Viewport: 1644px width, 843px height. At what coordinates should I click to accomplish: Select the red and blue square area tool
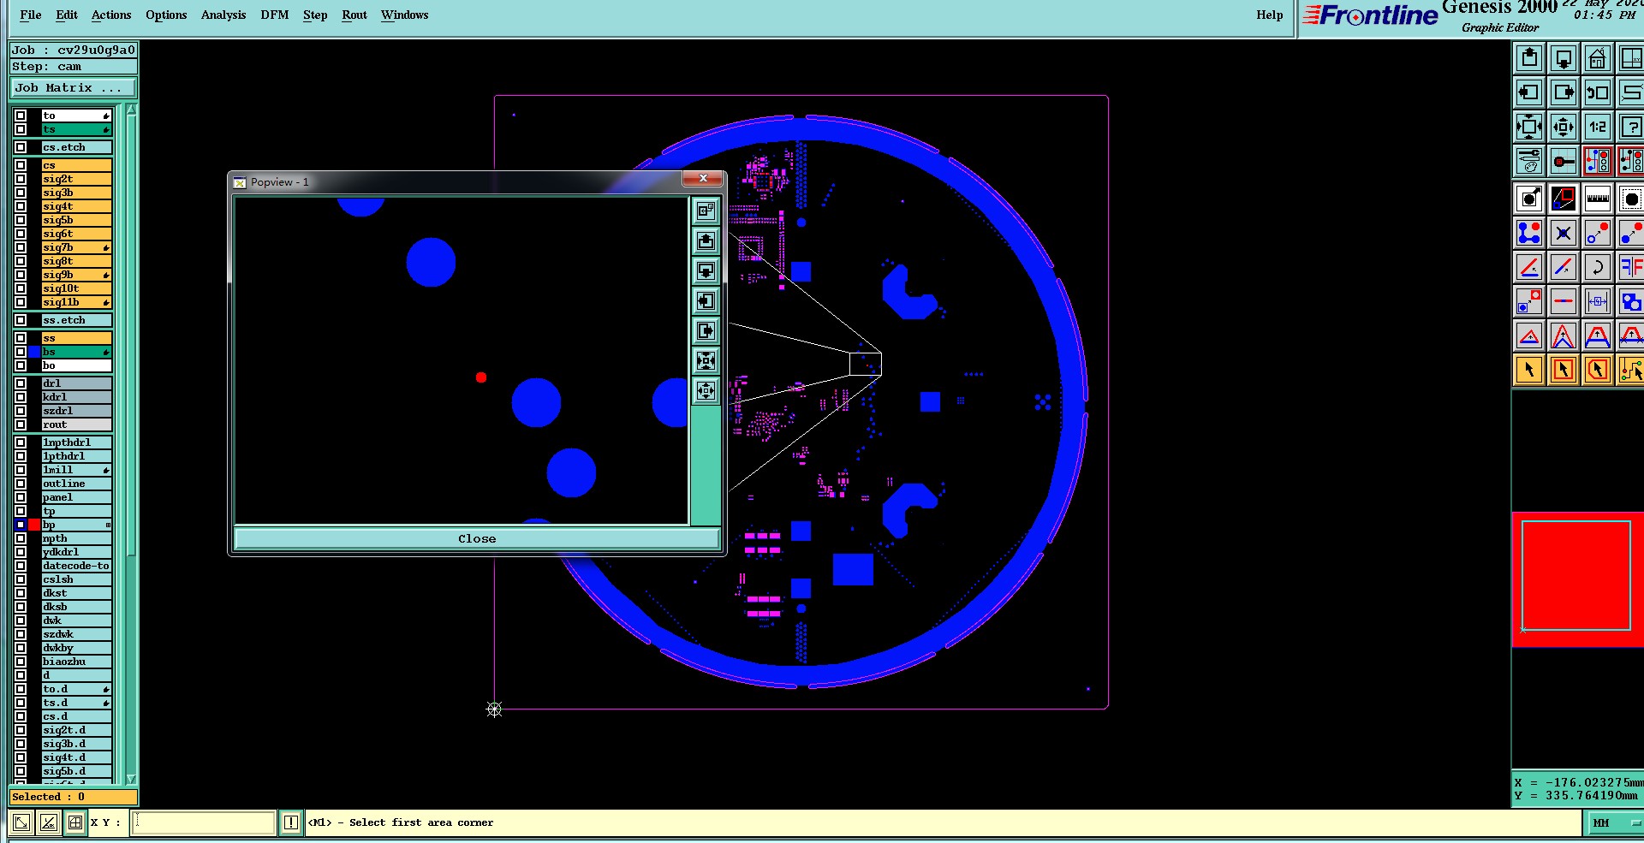point(1564,199)
